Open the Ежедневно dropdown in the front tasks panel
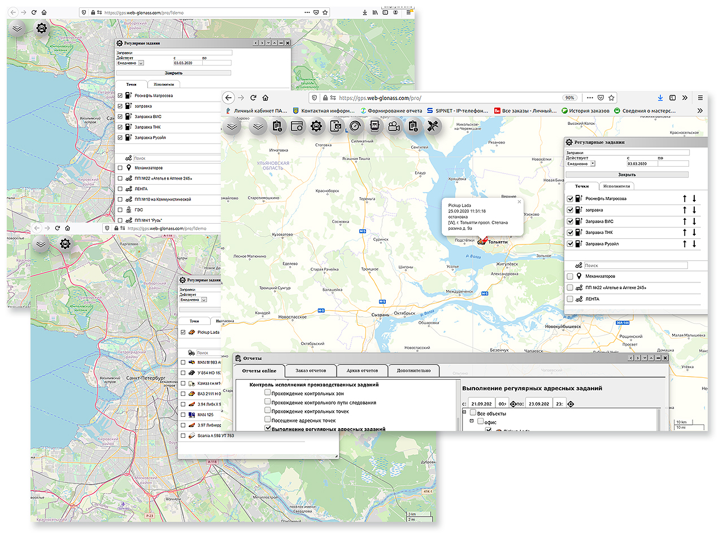The image size is (723, 536). (581, 163)
